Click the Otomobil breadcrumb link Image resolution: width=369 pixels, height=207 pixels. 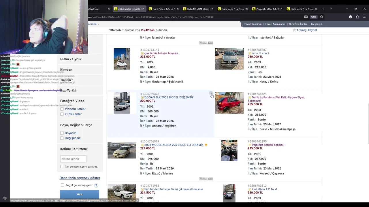pos(92,24)
